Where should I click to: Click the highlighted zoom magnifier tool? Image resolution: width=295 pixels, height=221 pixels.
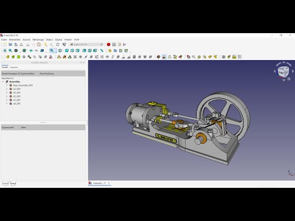[52, 50]
